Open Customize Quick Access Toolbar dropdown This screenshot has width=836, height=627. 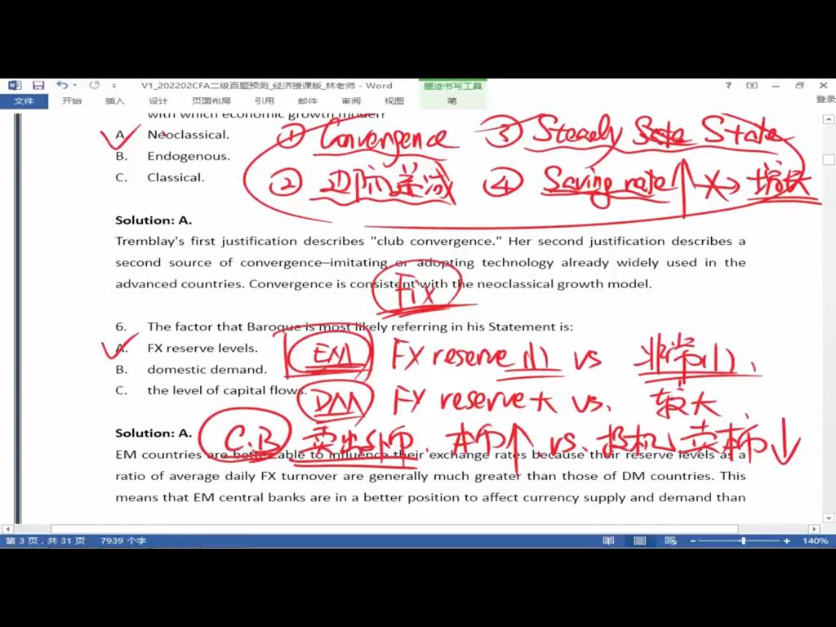(x=114, y=85)
